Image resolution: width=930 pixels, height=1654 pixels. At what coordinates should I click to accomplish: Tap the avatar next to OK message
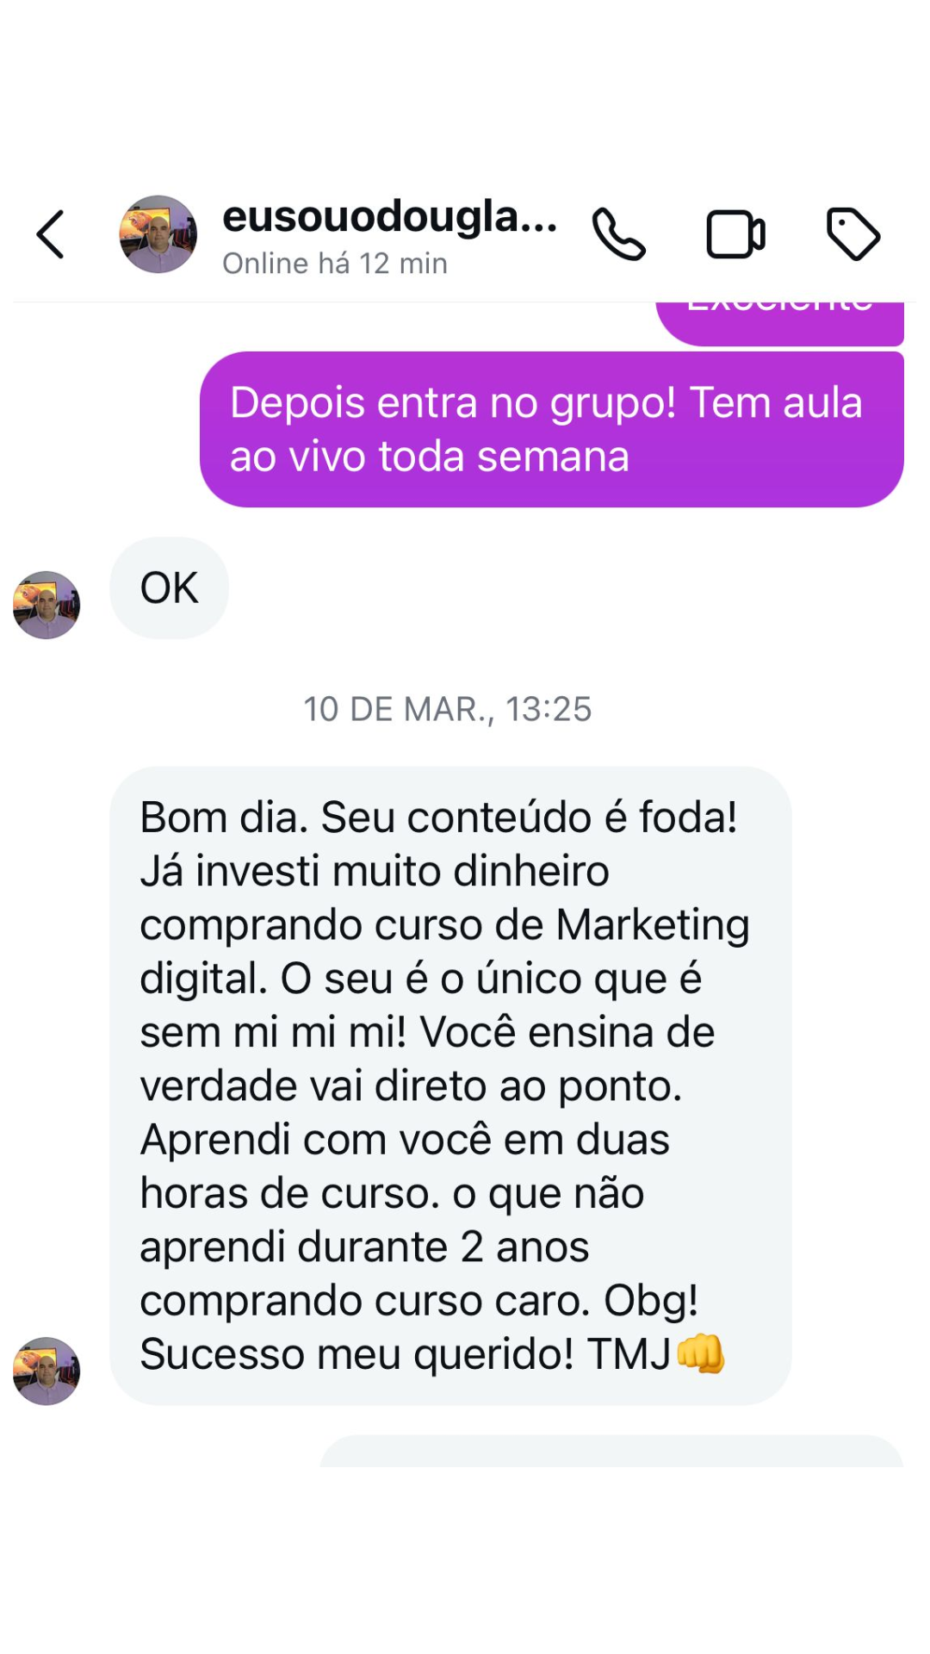click(x=46, y=605)
